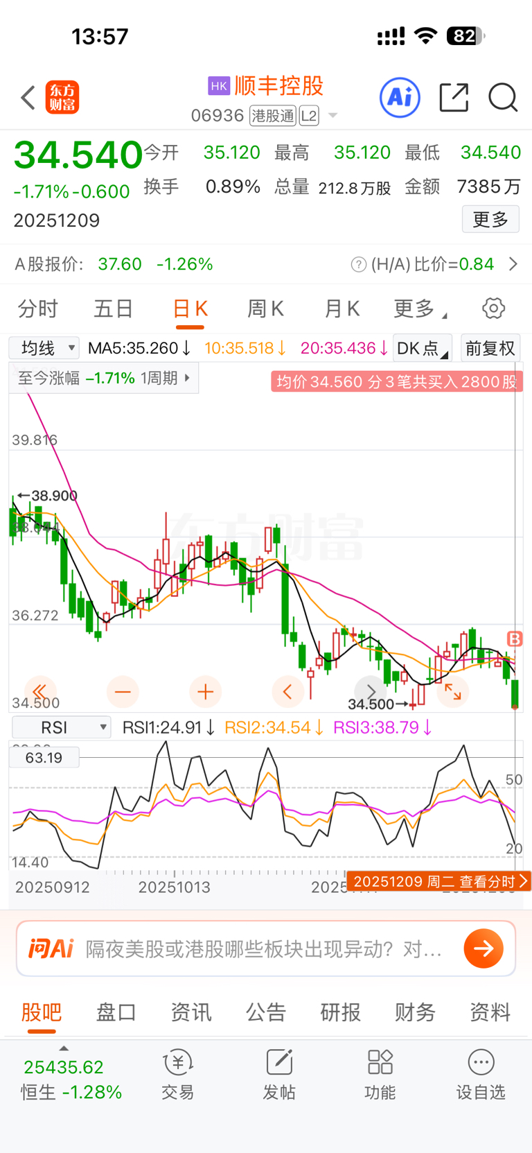Tap 更多 button for more quote data

click(x=490, y=220)
